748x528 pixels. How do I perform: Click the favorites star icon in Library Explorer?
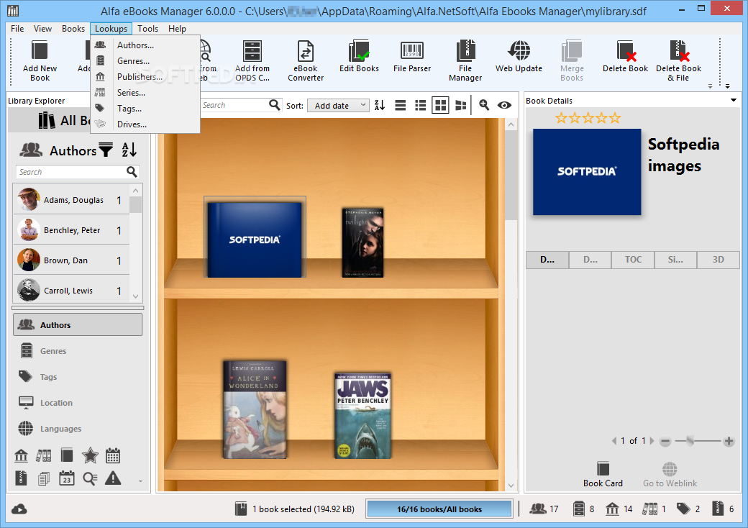(x=90, y=455)
